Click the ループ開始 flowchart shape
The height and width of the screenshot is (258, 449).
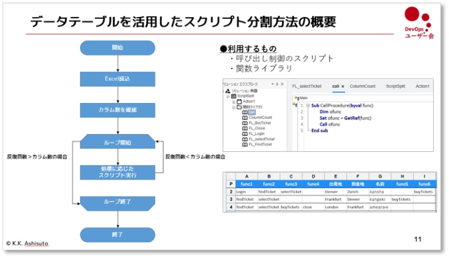117,142
